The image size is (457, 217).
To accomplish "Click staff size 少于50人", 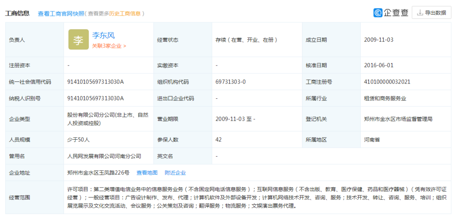I will [x=78, y=140].
